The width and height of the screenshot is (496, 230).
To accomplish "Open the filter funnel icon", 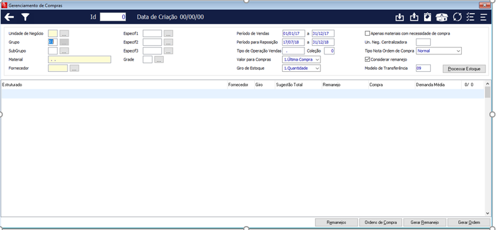I will (x=25, y=17).
